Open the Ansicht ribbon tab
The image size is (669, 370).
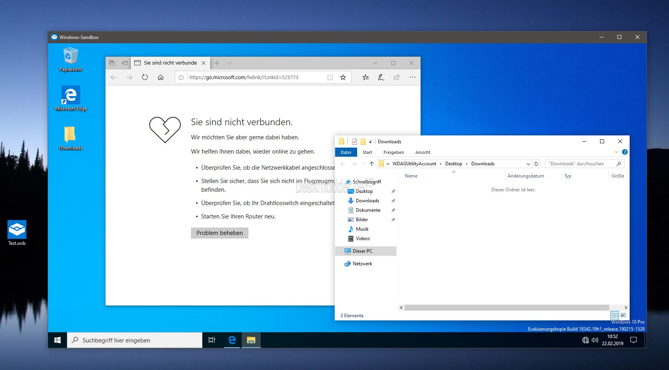[423, 152]
